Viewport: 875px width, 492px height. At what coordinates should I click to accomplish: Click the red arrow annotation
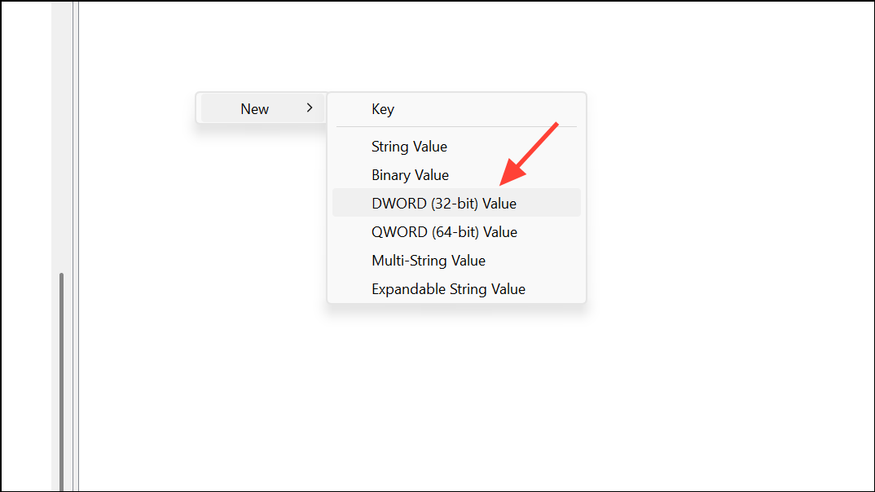(530, 153)
